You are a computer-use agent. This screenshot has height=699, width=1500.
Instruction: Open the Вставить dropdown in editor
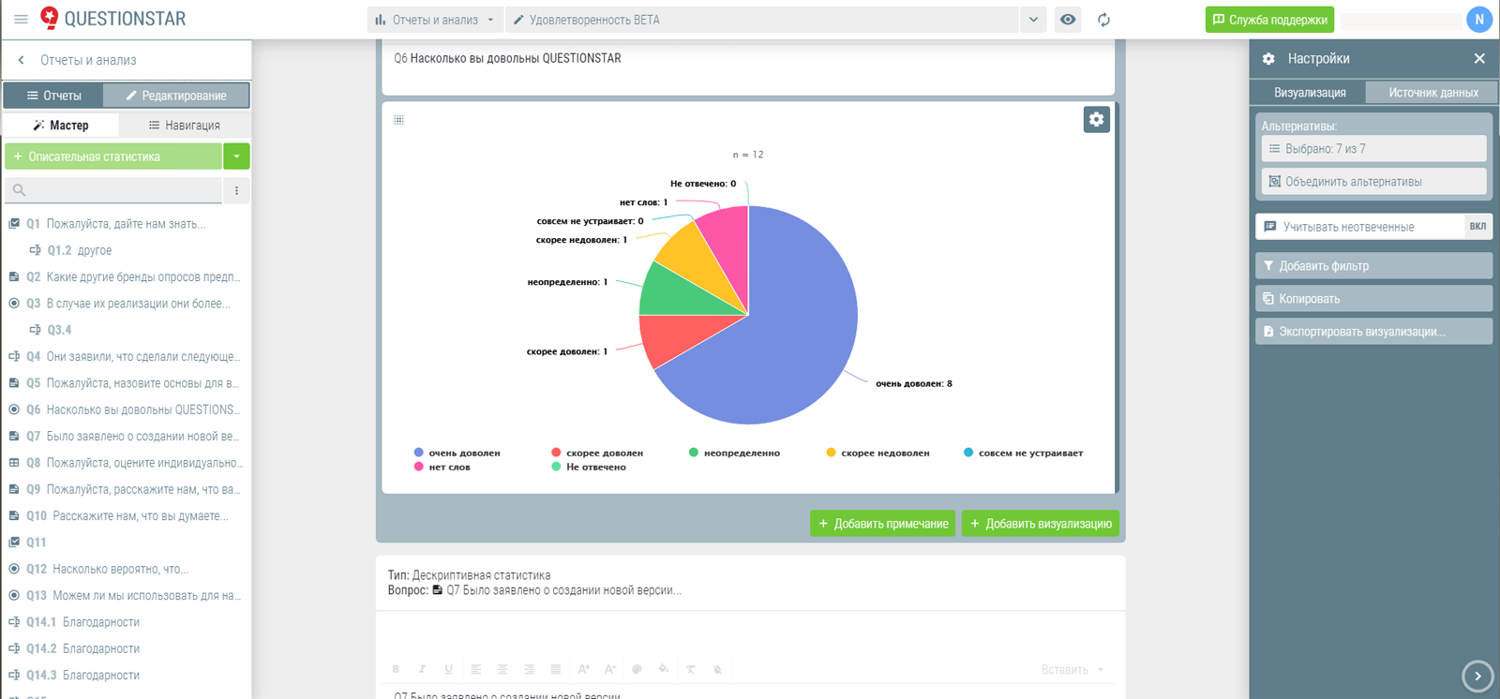point(1073,670)
